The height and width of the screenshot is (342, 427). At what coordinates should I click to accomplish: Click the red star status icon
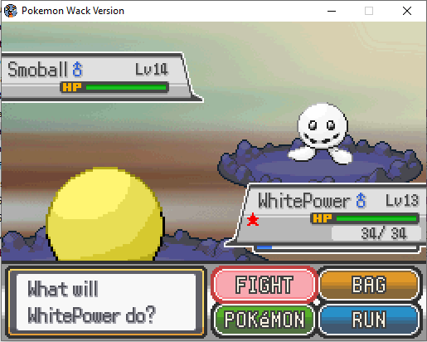(253, 220)
